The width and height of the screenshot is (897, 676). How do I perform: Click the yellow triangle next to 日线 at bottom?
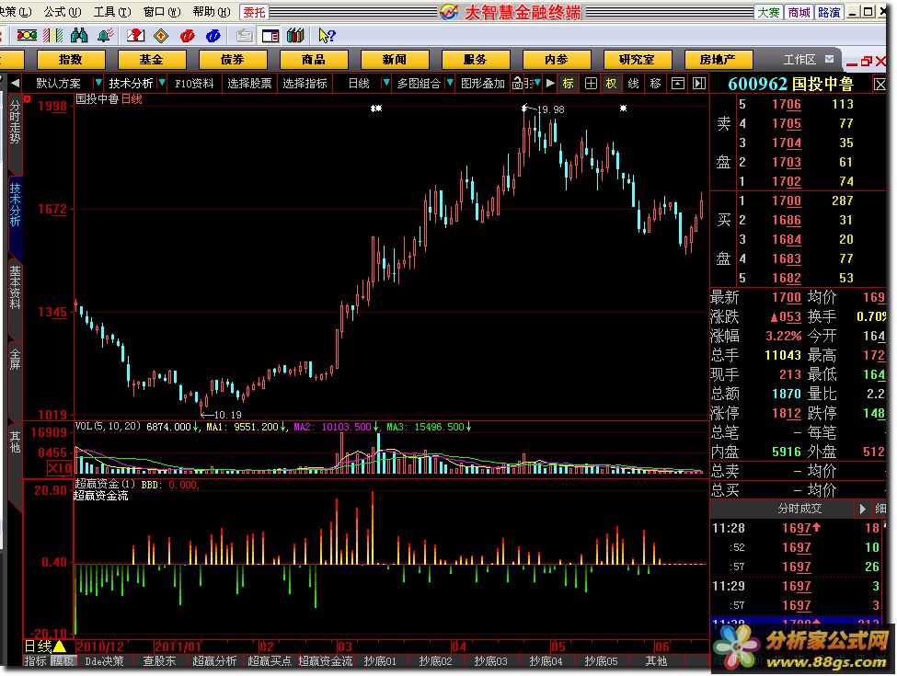point(59,647)
